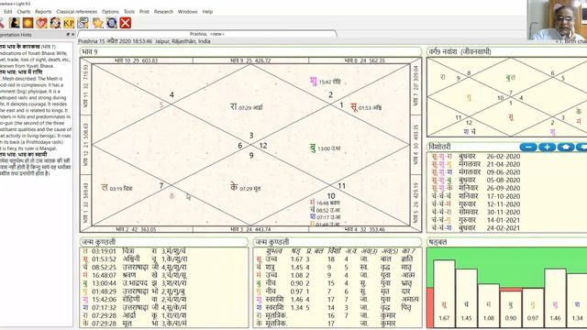
Task: Pin the Interpretation Hints panel
Action: [x=68, y=35]
